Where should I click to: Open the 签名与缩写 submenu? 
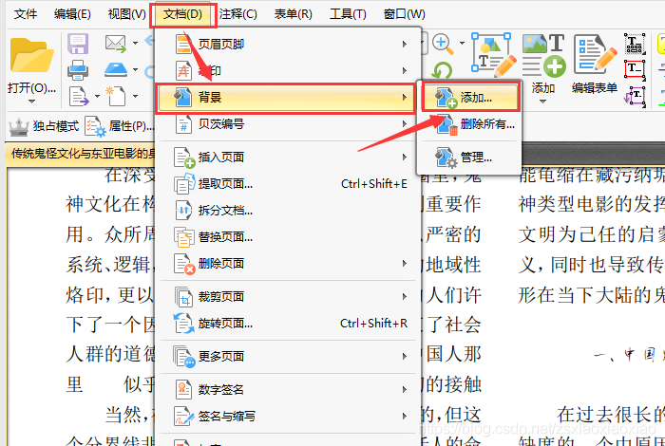click(287, 416)
